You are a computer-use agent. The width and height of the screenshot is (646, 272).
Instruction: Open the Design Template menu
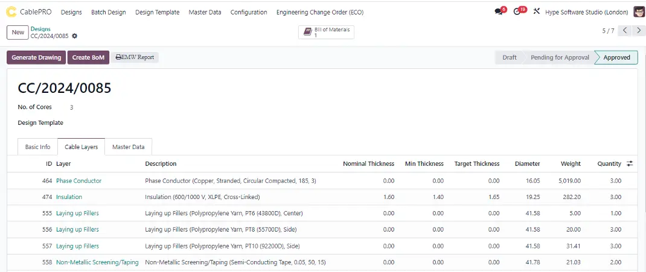pos(158,12)
